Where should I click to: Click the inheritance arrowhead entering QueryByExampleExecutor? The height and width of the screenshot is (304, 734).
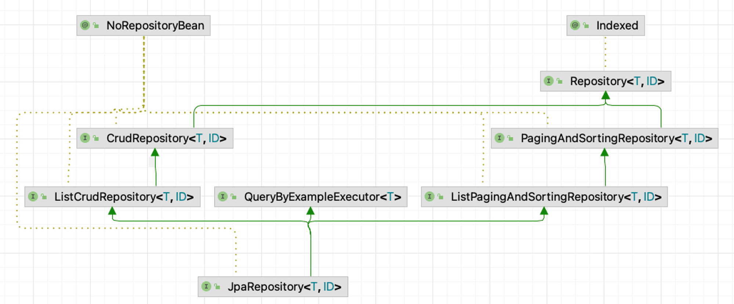point(310,211)
